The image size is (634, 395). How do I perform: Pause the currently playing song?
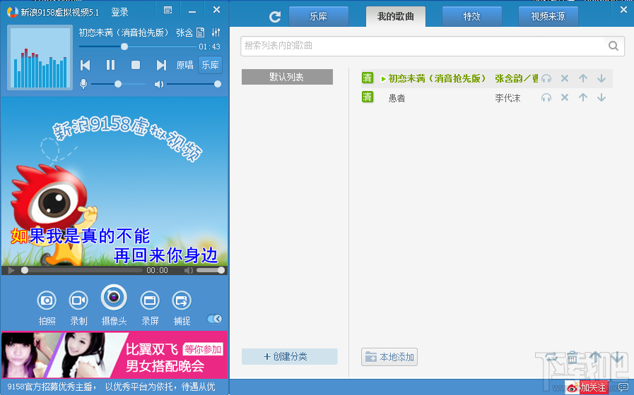[110, 65]
